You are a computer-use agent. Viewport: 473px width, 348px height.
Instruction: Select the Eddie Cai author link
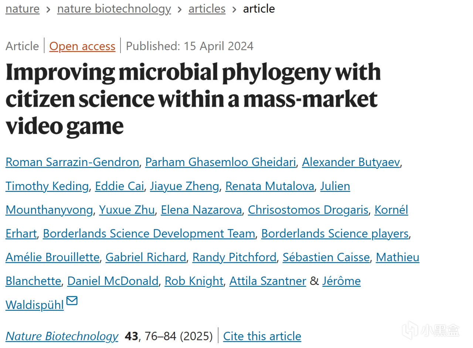119,186
